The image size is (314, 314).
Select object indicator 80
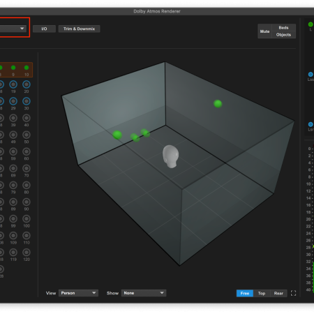click(x=27, y=186)
